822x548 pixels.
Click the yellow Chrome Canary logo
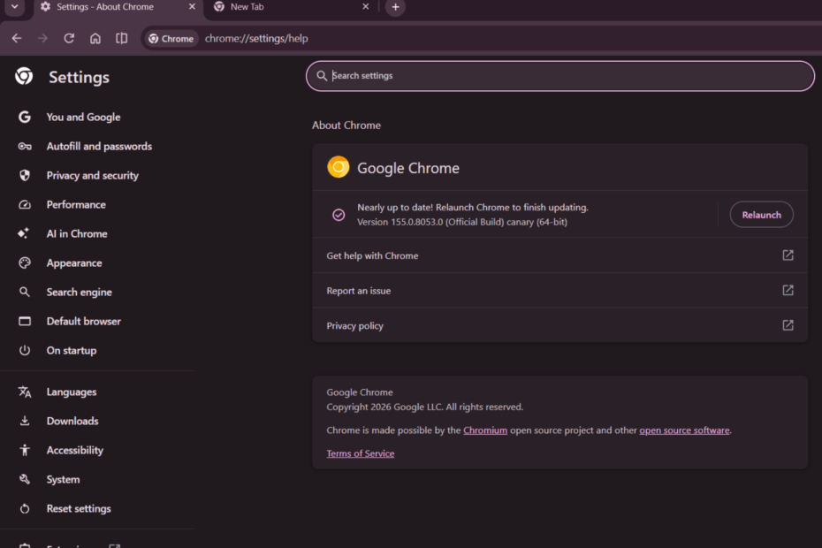pyautogui.click(x=339, y=167)
